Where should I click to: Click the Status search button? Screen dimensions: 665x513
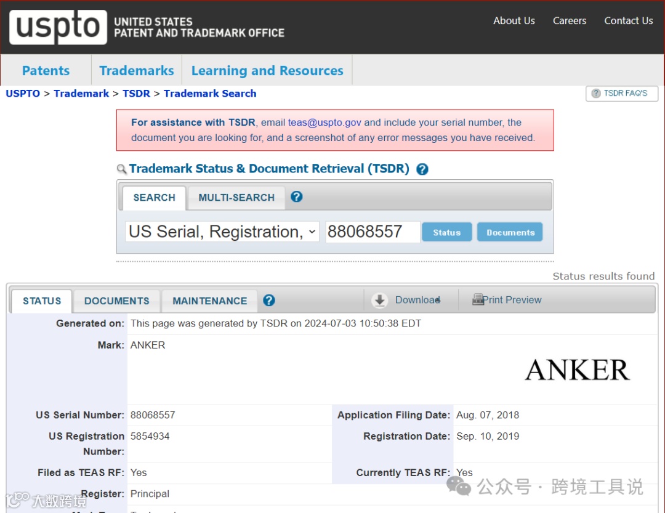446,232
